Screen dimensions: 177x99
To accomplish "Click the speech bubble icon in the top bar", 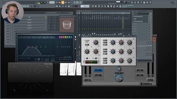I will pyautogui.click(x=150, y=2).
